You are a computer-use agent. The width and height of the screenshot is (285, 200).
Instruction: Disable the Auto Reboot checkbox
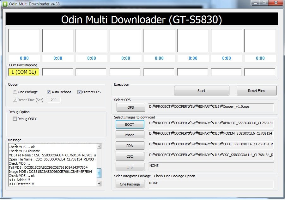(x=49, y=92)
